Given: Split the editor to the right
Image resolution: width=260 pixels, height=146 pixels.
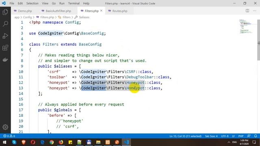Looking at the screenshot, I should 247,11.
